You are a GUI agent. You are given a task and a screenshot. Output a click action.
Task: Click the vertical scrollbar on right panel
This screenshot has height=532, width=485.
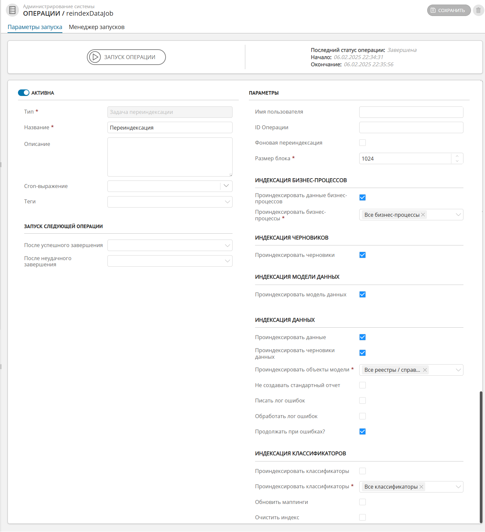(x=481, y=457)
